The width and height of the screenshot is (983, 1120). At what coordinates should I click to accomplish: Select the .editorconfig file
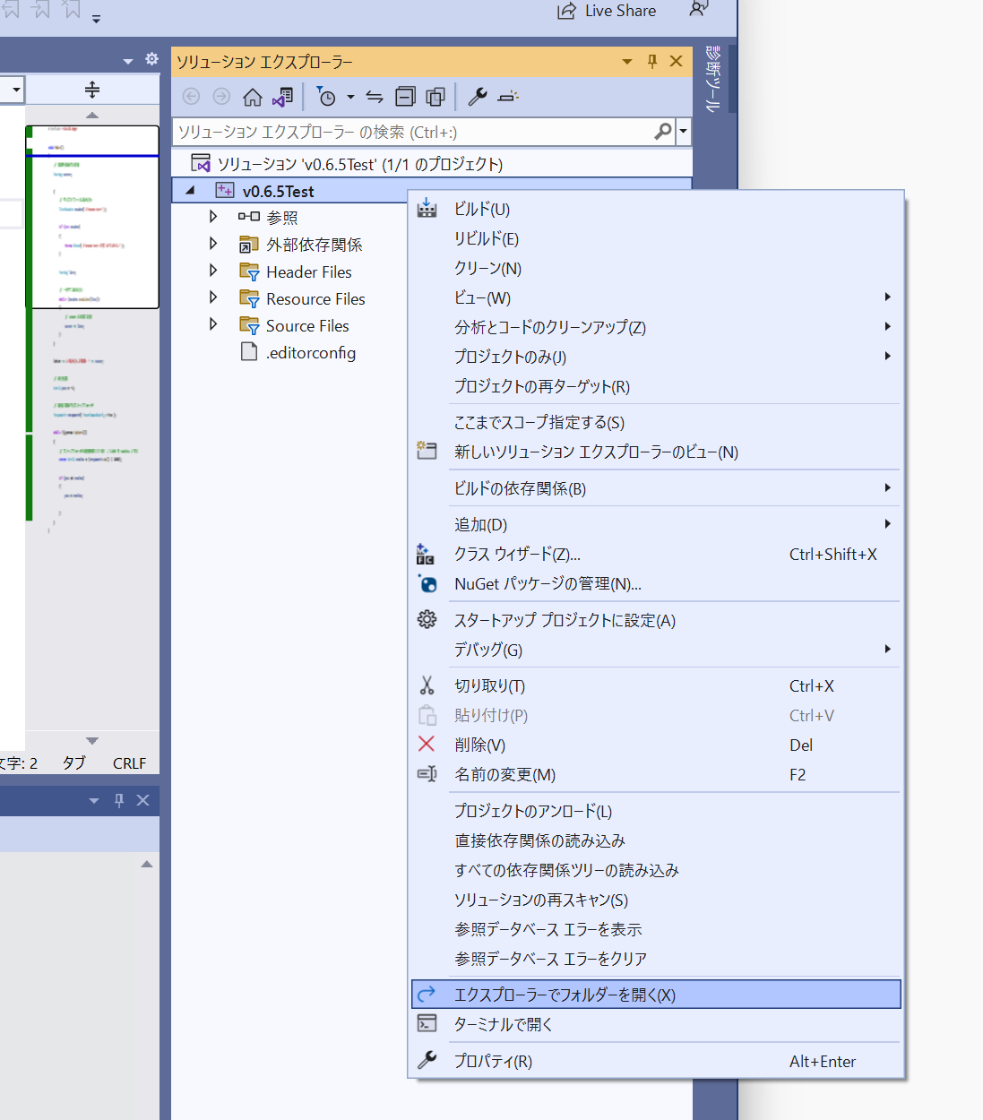tap(310, 353)
